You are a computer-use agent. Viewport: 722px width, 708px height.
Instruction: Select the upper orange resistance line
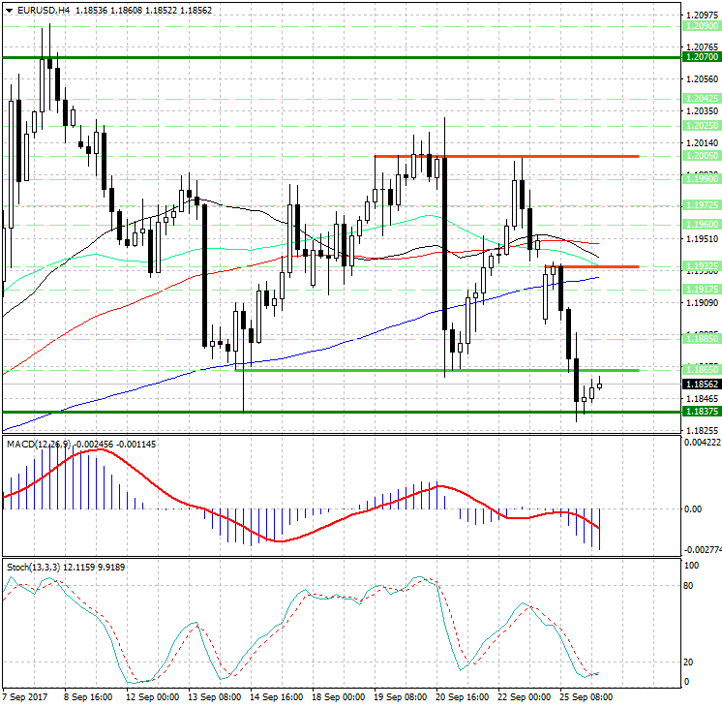click(503, 156)
